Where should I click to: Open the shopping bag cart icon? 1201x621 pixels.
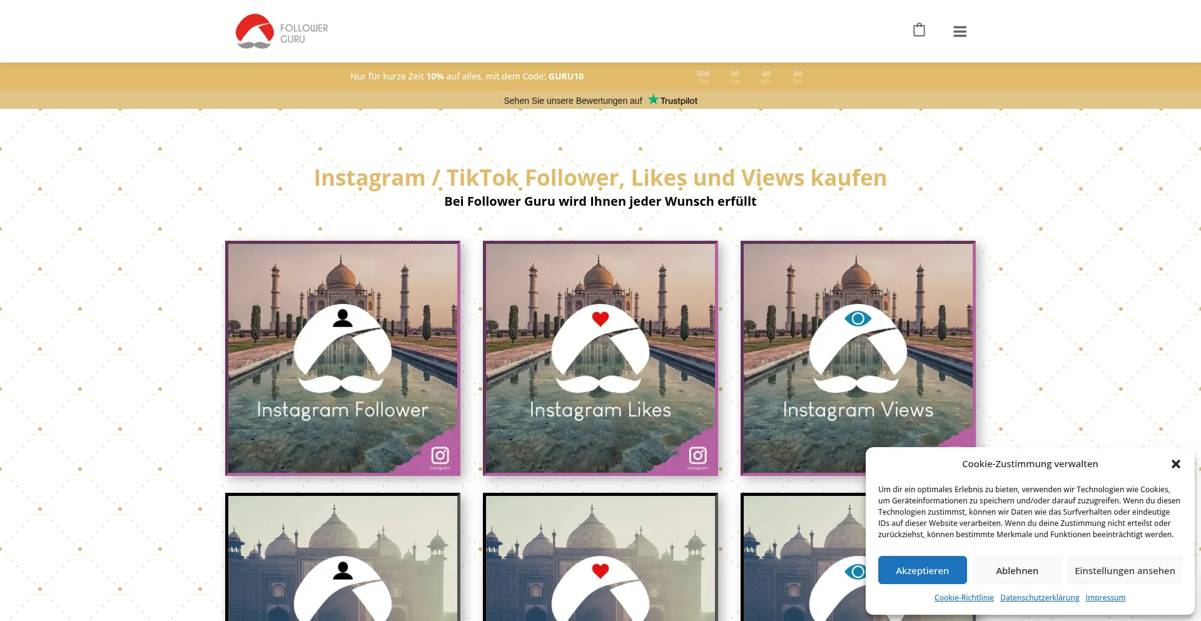point(919,30)
